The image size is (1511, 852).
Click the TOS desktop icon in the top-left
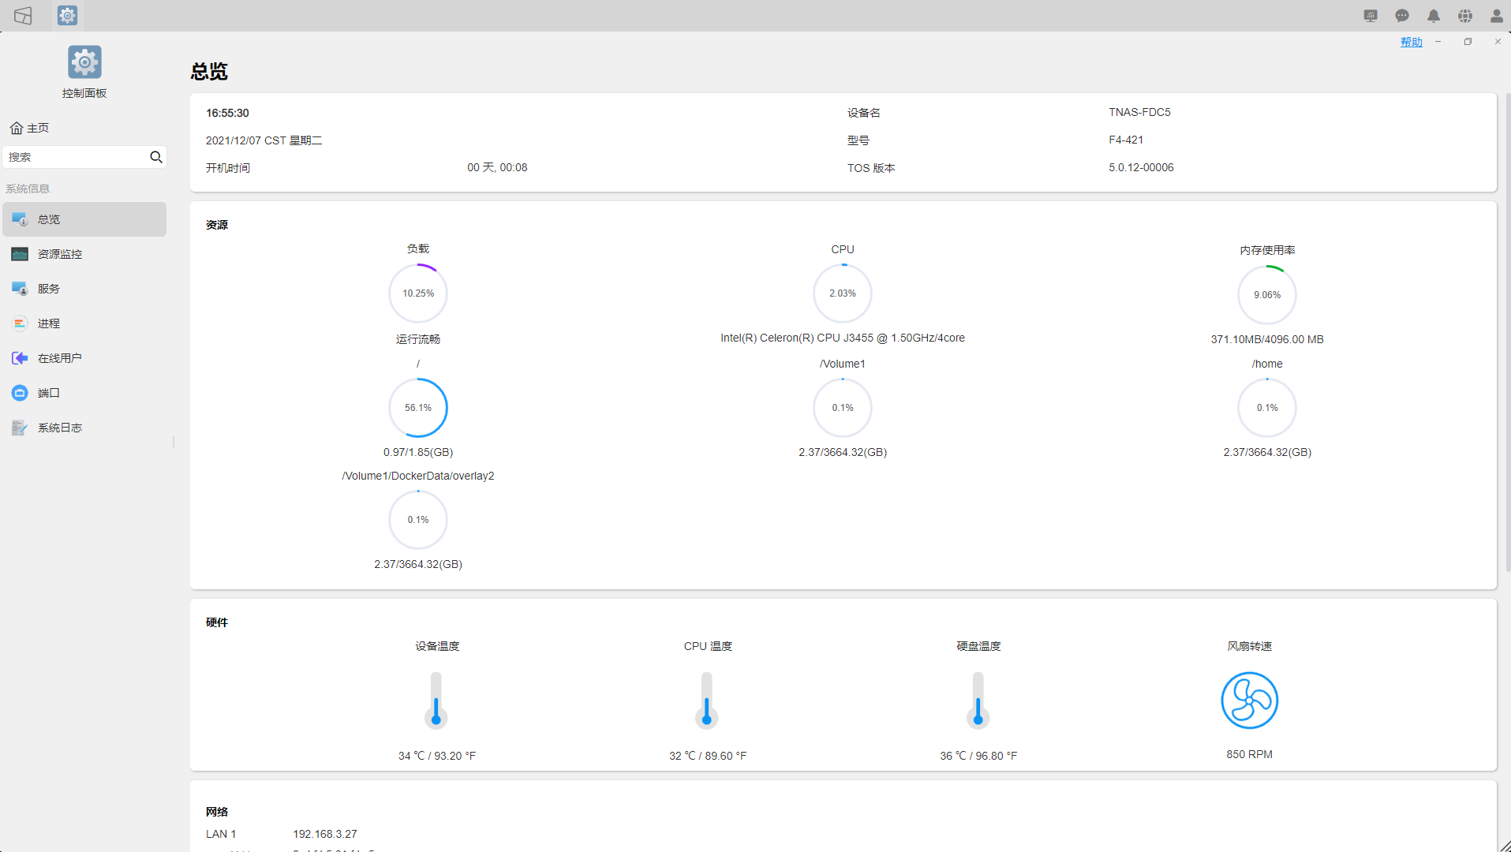[x=23, y=16]
